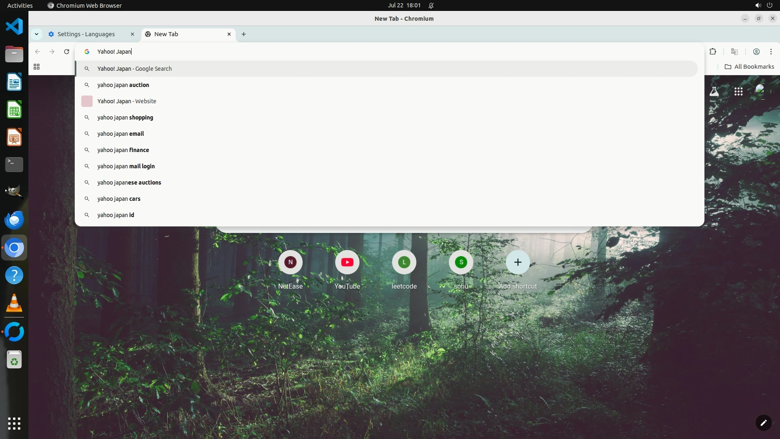The image size is (780, 439).
Task: Switch to the Settings - Languages tab
Action: (x=86, y=34)
